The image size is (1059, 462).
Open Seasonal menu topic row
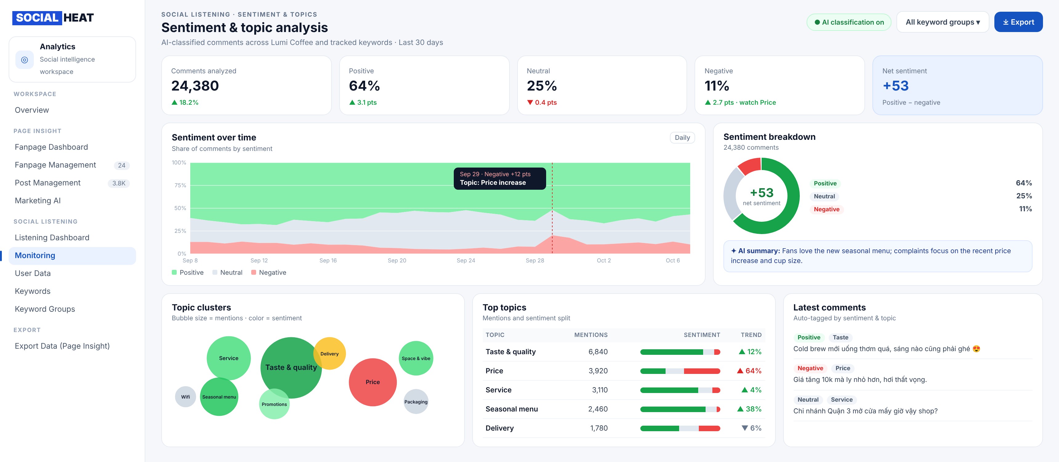click(624, 409)
